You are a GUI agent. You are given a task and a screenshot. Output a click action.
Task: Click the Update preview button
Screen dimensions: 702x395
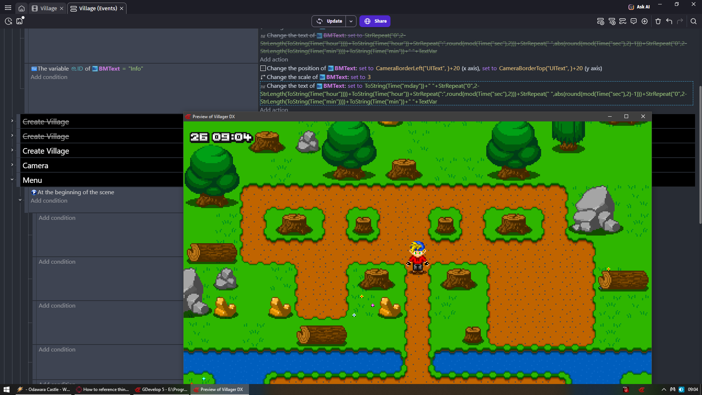[329, 21]
